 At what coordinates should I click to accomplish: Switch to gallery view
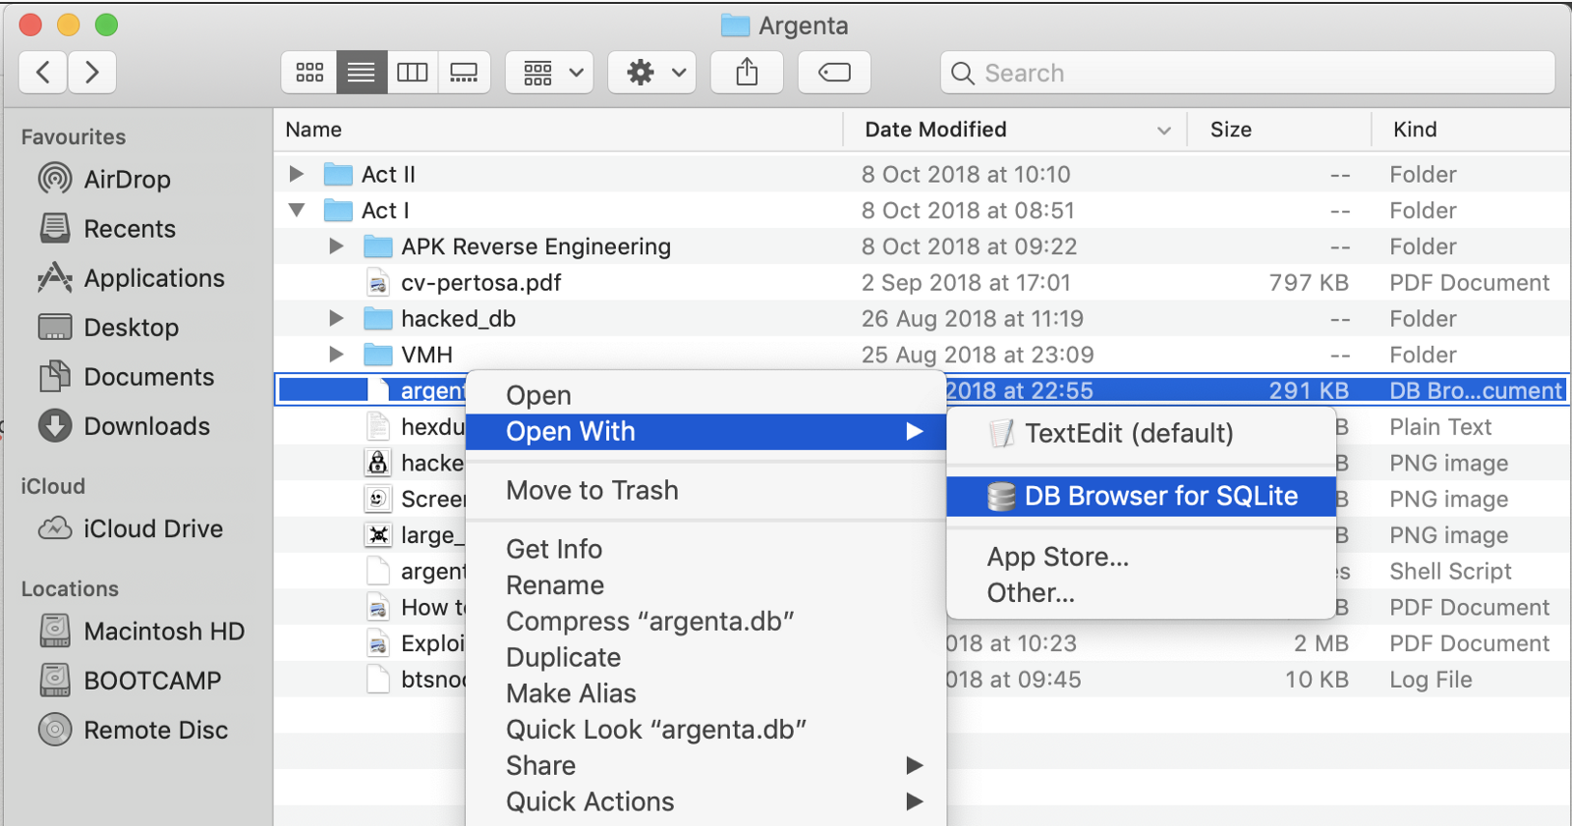(464, 73)
